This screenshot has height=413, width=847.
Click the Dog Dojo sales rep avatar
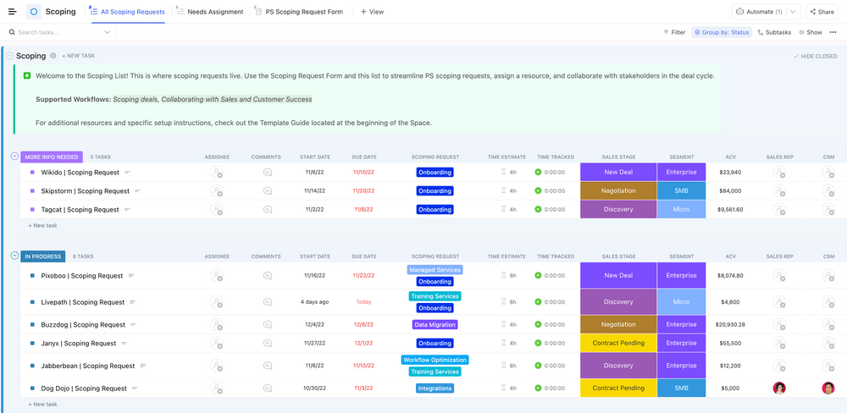[779, 388]
